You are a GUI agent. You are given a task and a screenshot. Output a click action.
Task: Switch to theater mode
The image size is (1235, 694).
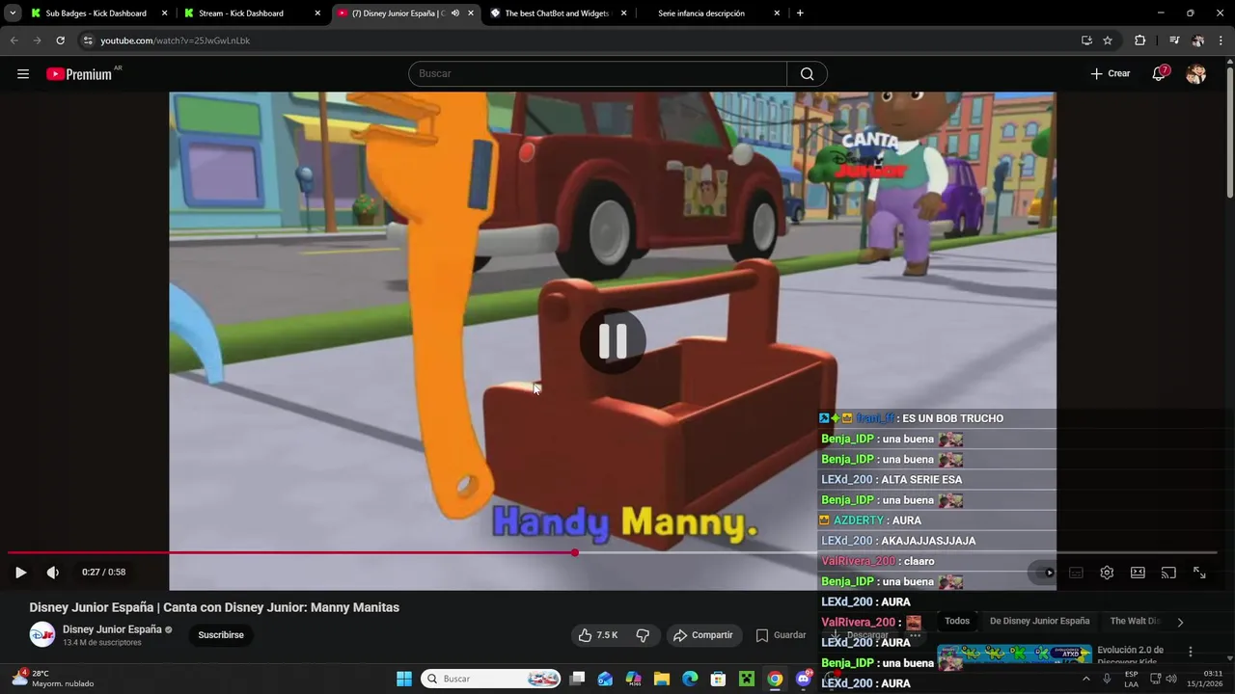[x=1138, y=573]
